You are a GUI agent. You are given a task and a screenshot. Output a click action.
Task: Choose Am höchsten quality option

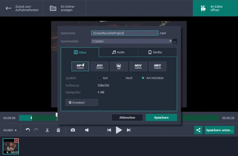(143, 78)
